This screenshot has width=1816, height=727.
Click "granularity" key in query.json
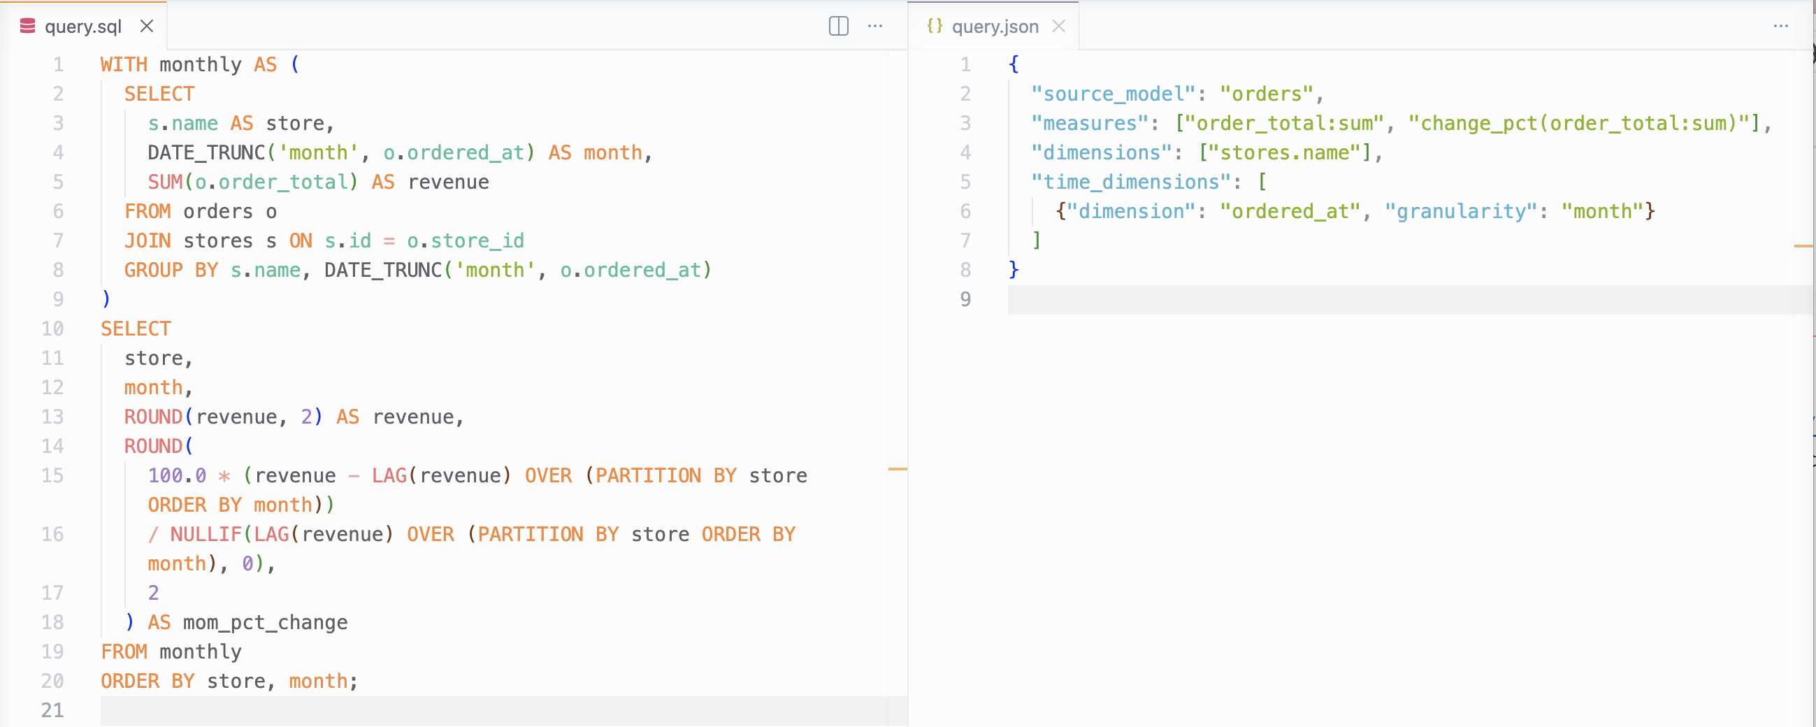(x=1461, y=212)
